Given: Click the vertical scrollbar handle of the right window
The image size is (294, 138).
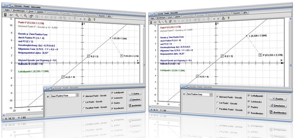Looking at the screenshot, I should 290,65.
